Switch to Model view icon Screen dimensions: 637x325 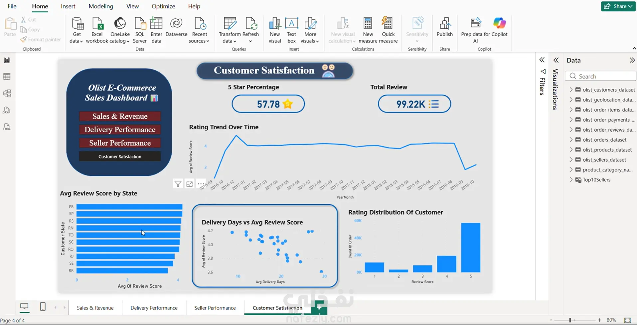click(x=7, y=93)
